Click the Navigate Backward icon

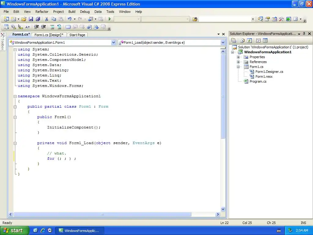coord(90,19)
